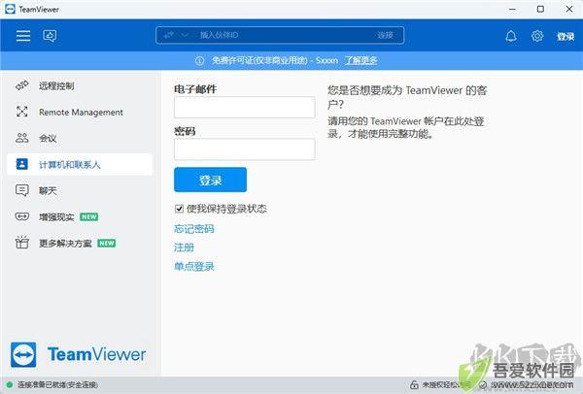Click the meeting people icon
This screenshot has height=394, width=583.
tap(22, 138)
